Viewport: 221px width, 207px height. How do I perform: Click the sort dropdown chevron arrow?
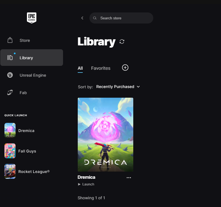tap(138, 87)
